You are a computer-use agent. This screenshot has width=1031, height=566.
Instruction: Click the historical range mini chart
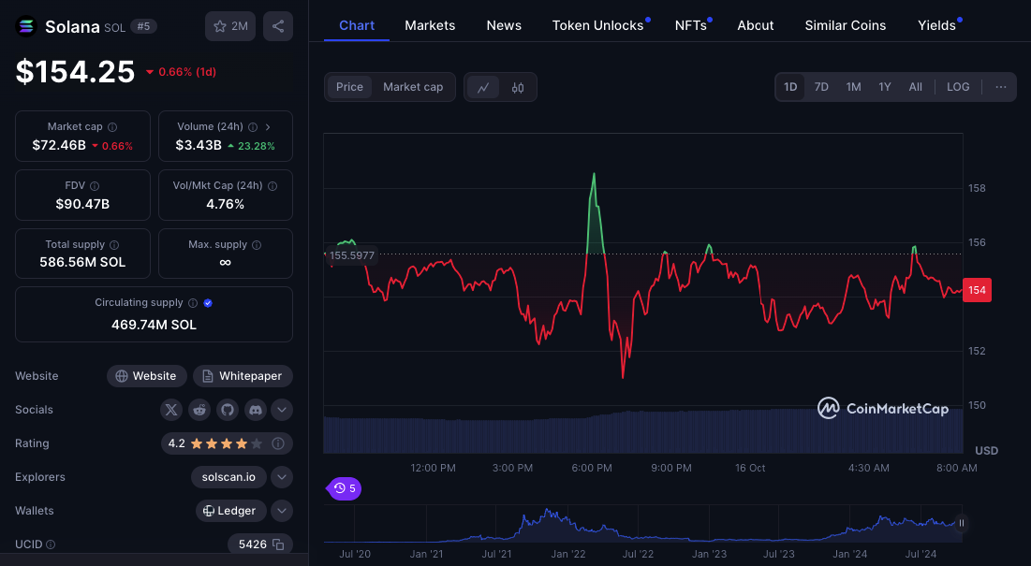642,523
